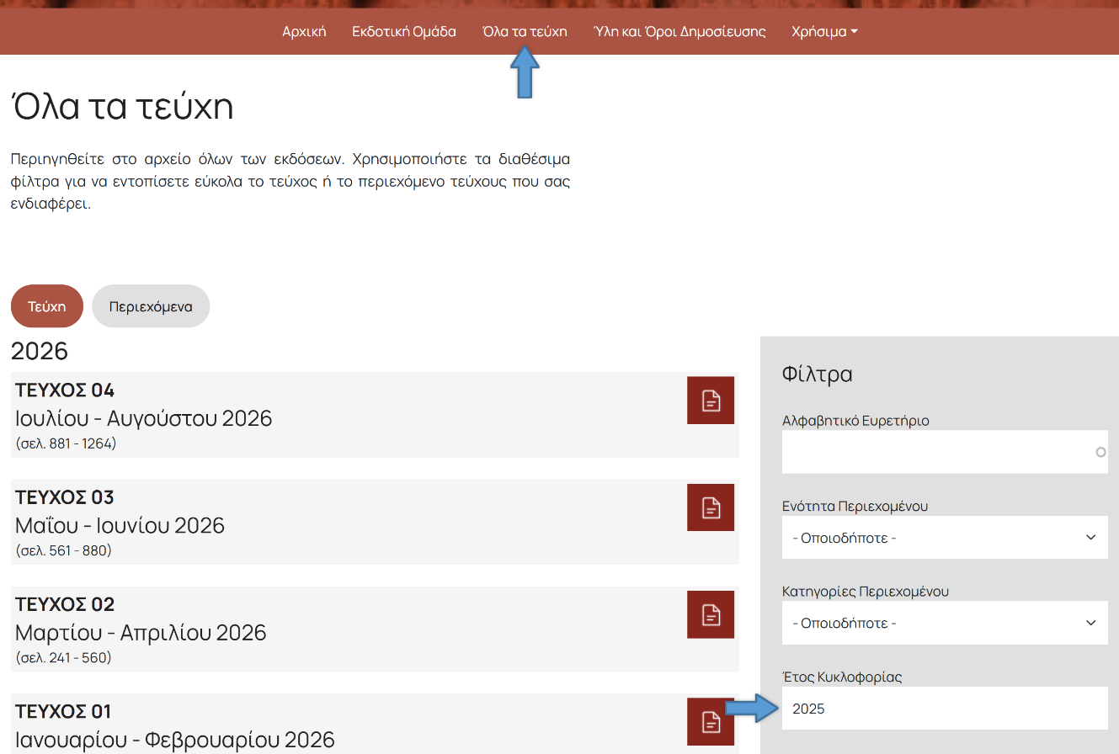Focus the Αλφαβητικό Ευρετήριο input field

coord(945,452)
